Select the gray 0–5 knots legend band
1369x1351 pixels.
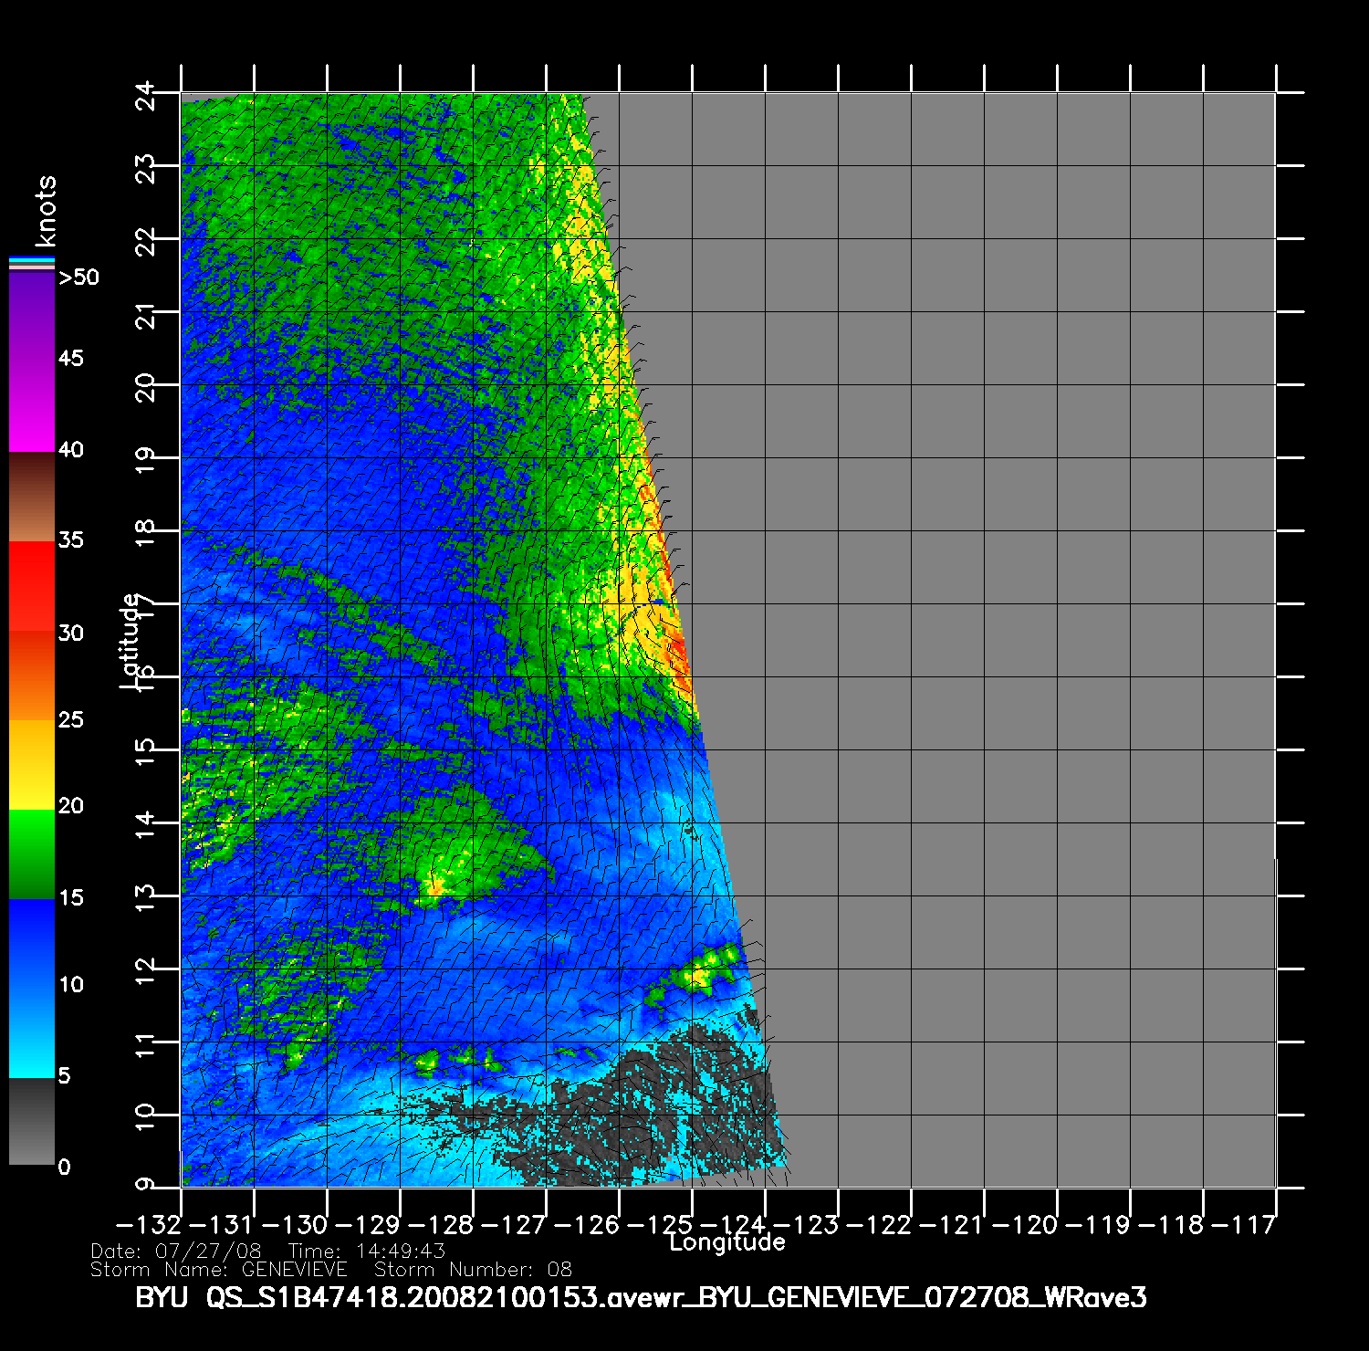[x=32, y=1121]
